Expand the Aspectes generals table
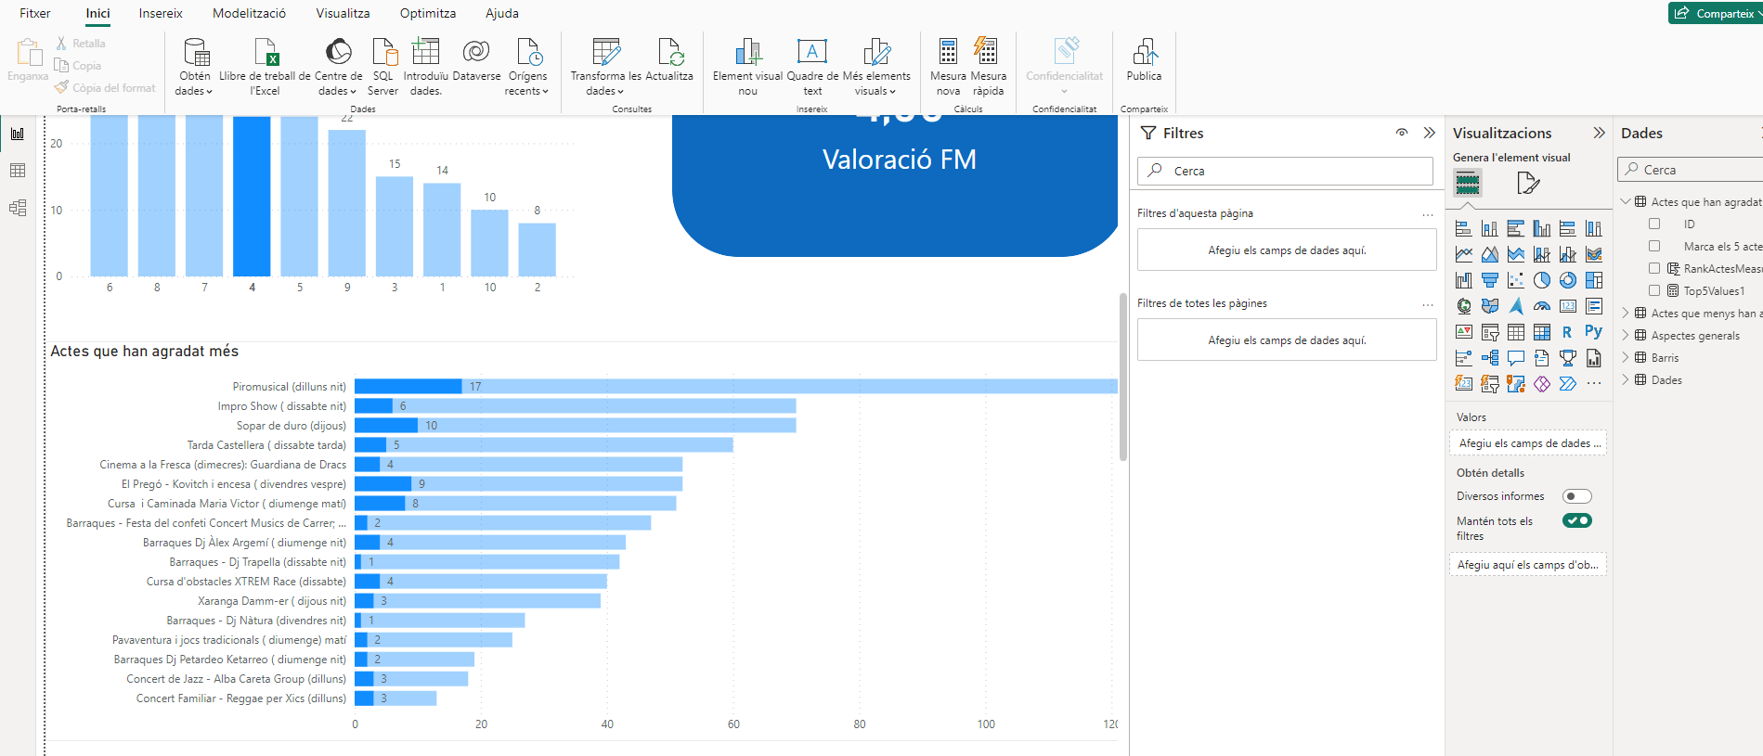Screen dimensions: 1763x756 (x=1626, y=335)
